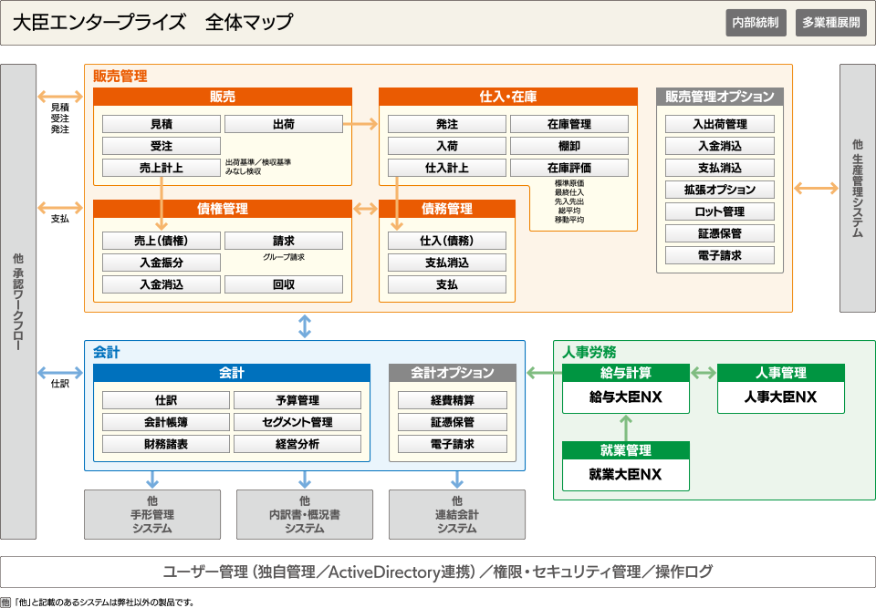Select the 入金振分 box
Viewport: 876px width, 608px height.
point(162,263)
